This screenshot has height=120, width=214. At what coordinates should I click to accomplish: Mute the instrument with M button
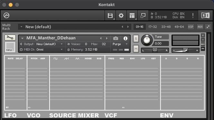pos(136,49)
